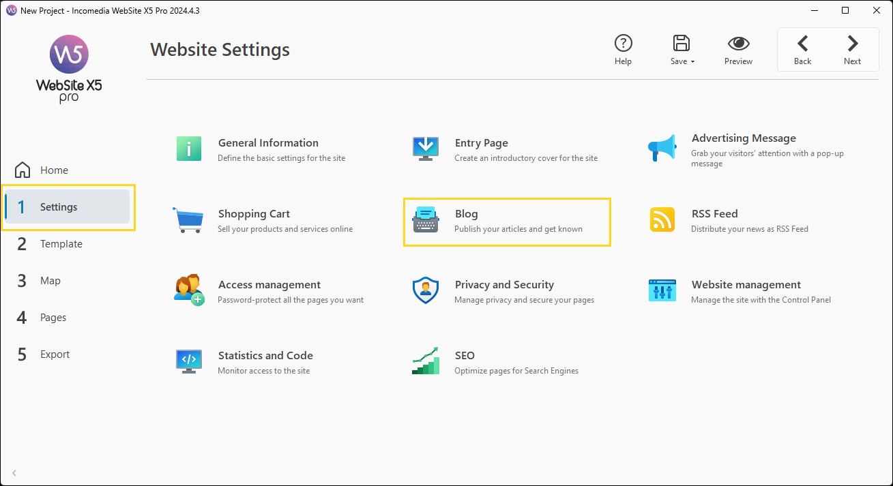Click the Website Settings heading
Viewport: 893px width, 486px height.
coord(220,50)
